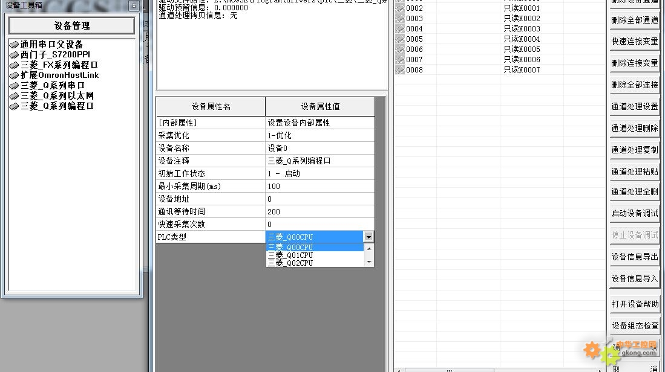Click the channel icon for row 0008
Image resolution: width=665 pixels, height=372 pixels.
[399, 70]
